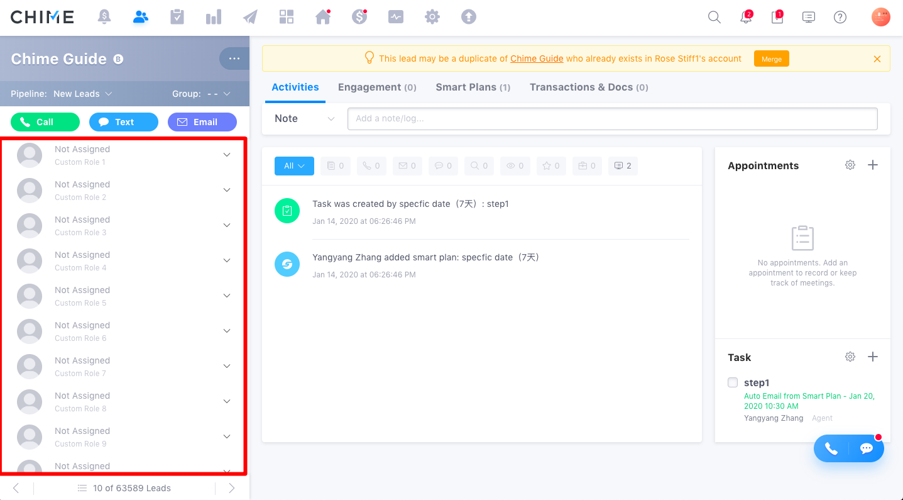Click the search magnifier icon

tap(714, 18)
